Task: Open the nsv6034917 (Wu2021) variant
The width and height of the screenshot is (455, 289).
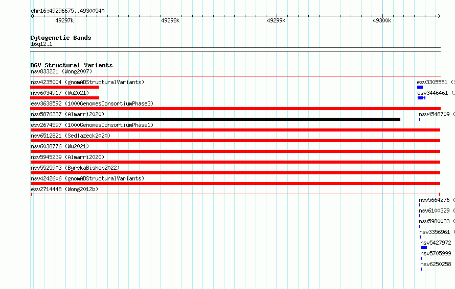Action: [60, 93]
